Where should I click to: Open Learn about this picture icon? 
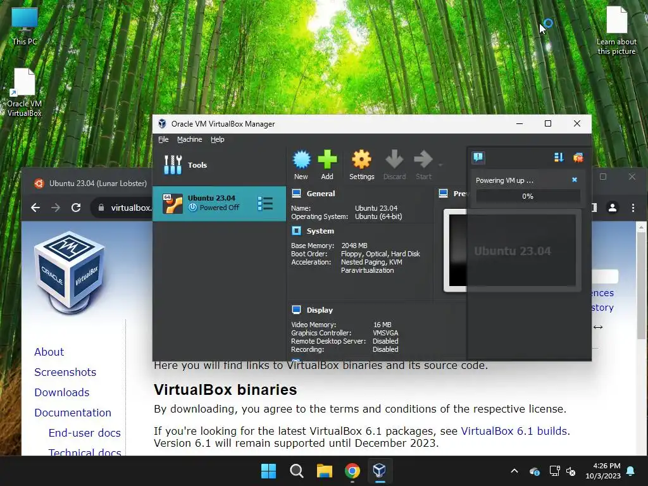616,31
